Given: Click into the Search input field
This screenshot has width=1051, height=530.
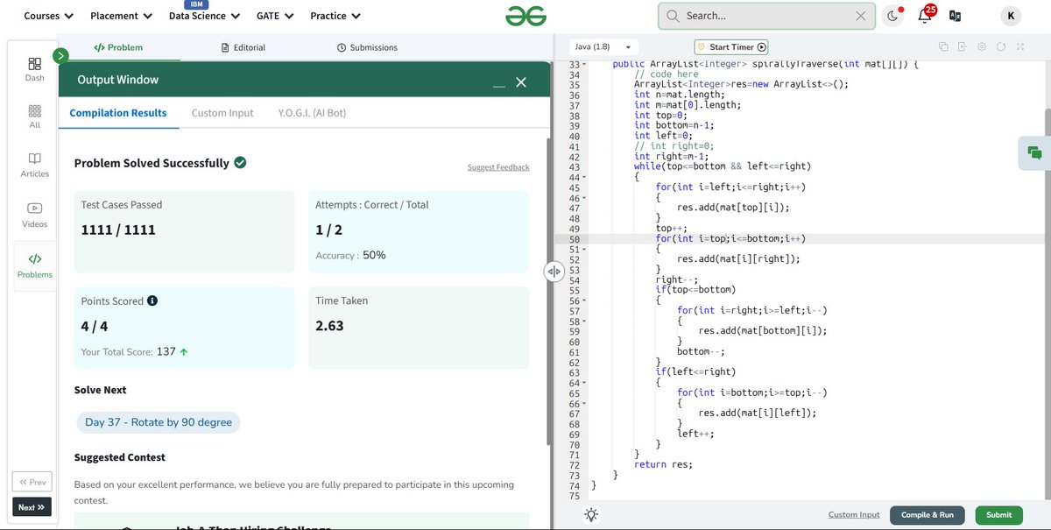Looking at the screenshot, I should pos(768,16).
